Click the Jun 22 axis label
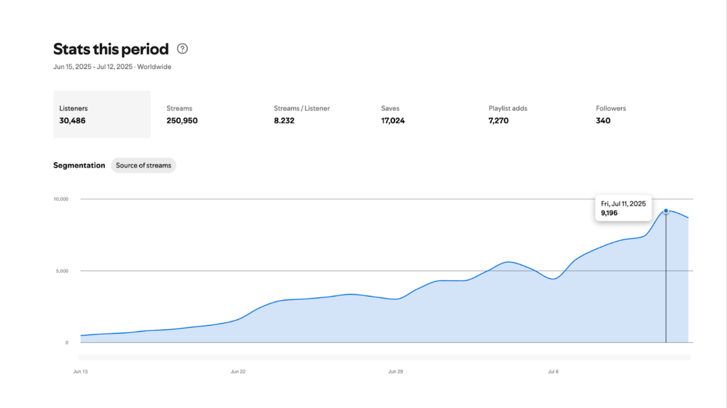The width and height of the screenshot is (727, 408). [238, 371]
